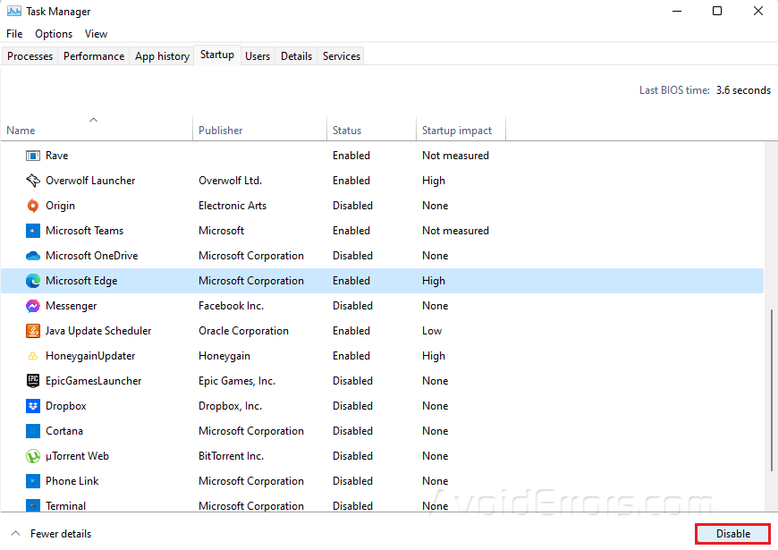778x550 pixels.
Task: Open the Services tab
Action: coord(342,56)
